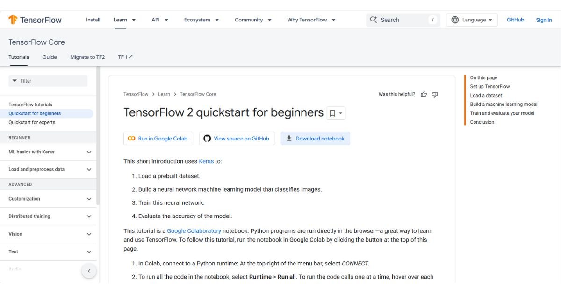The height and width of the screenshot is (293, 561).
Task: Click the GitHub icon on View source button
Action: click(x=207, y=138)
